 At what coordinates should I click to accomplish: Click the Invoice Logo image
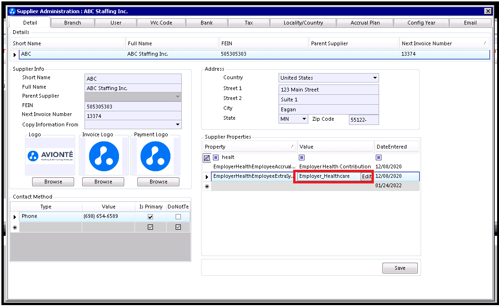tap(104, 156)
